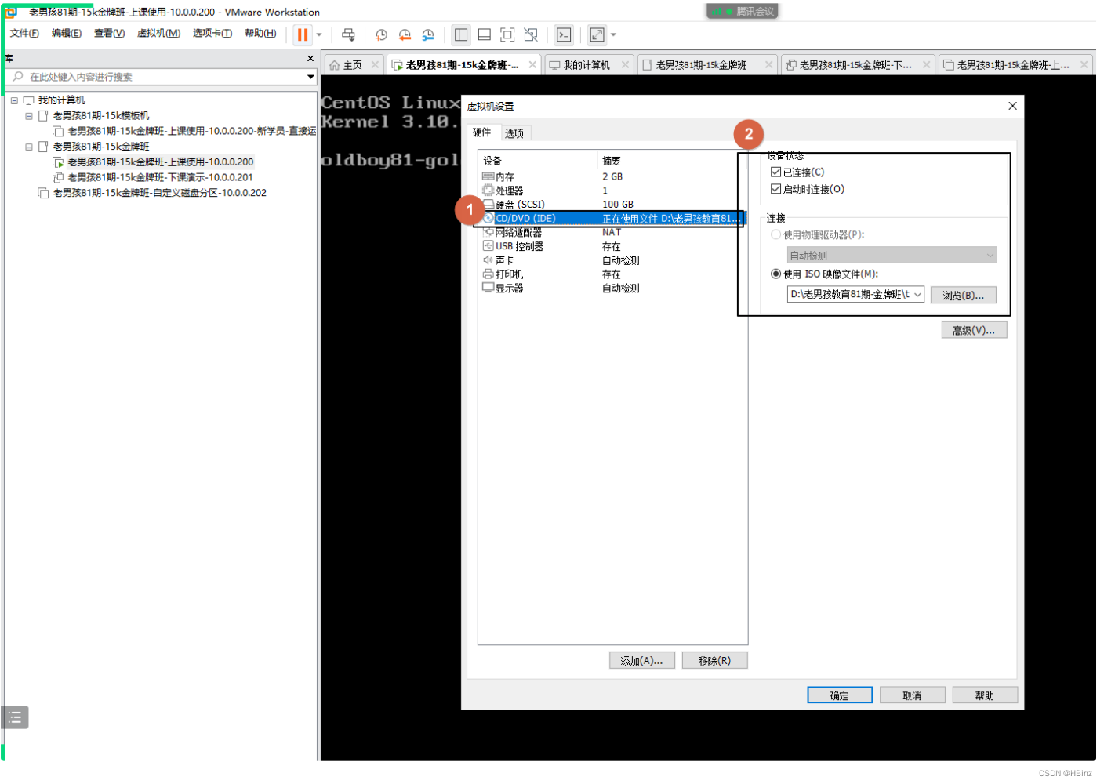1104x784 pixels.
Task: Click the 腾讯会议 floating indicator
Action: point(743,11)
